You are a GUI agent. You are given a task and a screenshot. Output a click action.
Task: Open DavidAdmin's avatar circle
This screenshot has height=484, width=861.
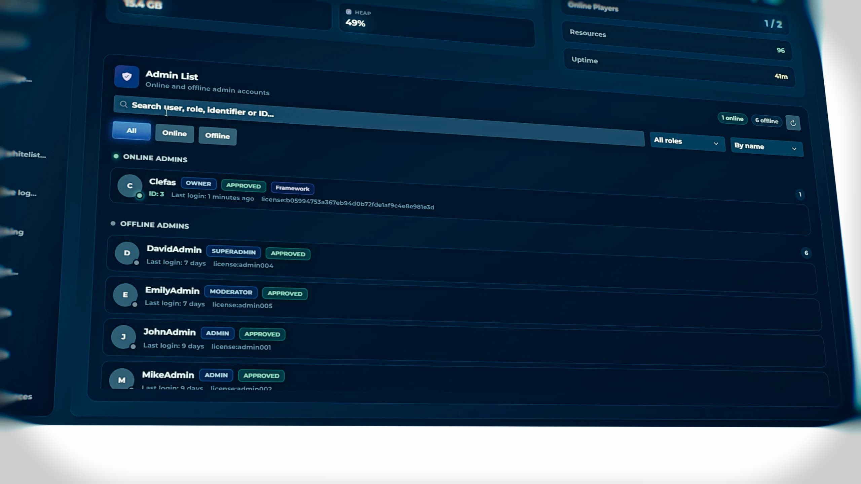point(127,253)
